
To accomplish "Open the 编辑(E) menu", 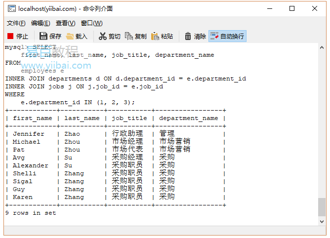I will (x=41, y=23).
